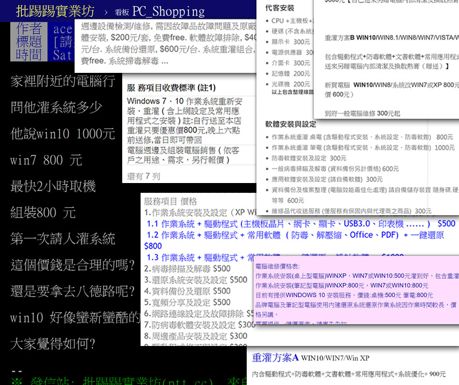Click the item "3.還原系統安裝及設定 $500"

[196, 280]
